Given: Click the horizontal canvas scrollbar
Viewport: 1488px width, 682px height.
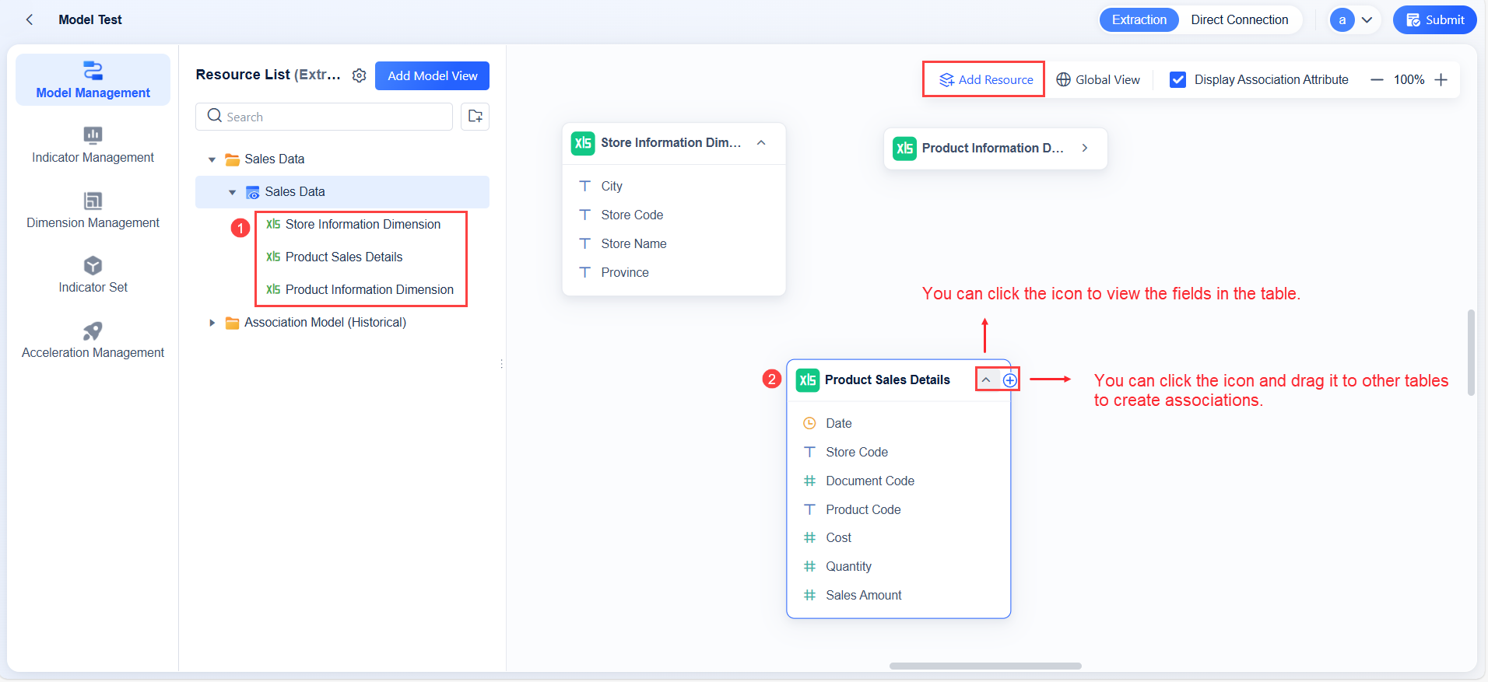Looking at the screenshot, I should [x=985, y=666].
